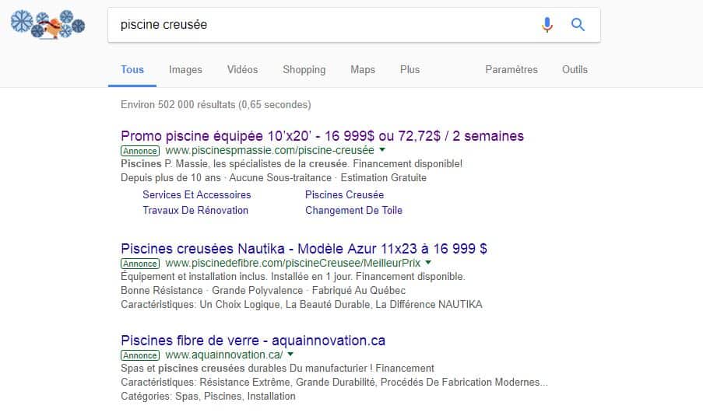
Task: Open the snowflake Google doodle logo
Action: 47,24
